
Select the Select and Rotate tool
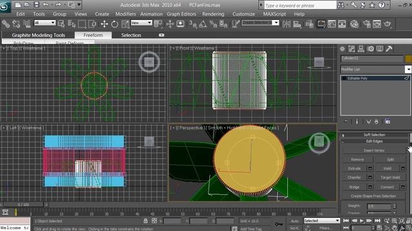coord(115,24)
